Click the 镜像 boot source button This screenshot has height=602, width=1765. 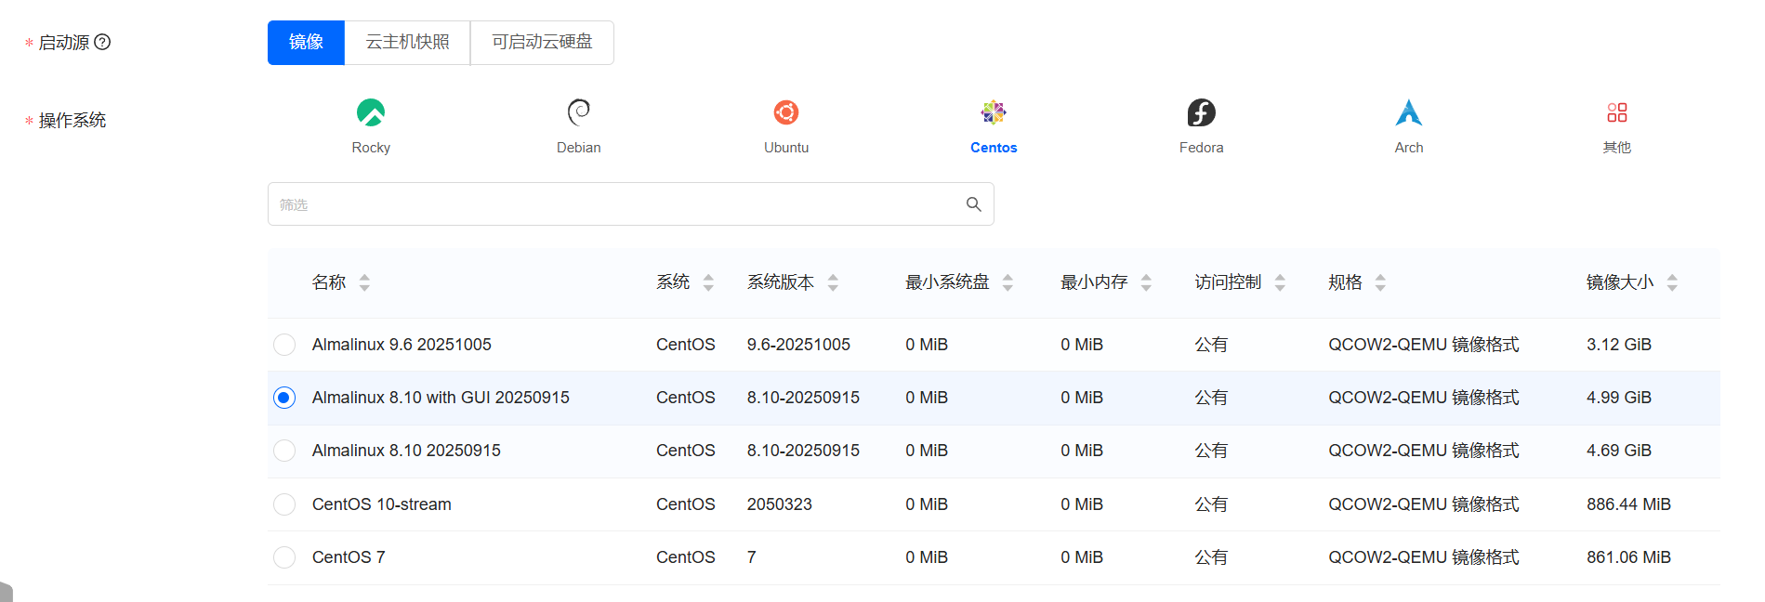point(306,43)
